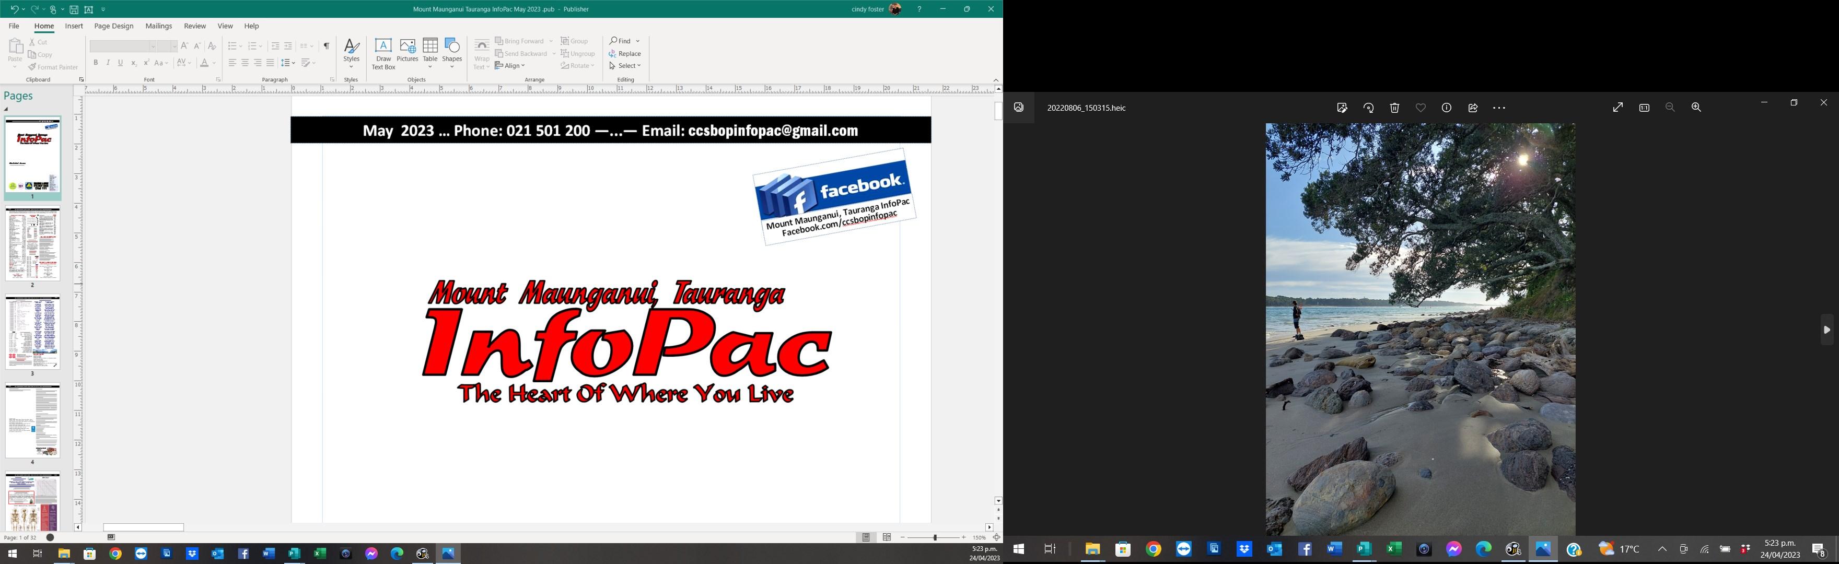The width and height of the screenshot is (1839, 564).
Task: Zoom in on the beach photo
Action: pyautogui.click(x=1696, y=107)
